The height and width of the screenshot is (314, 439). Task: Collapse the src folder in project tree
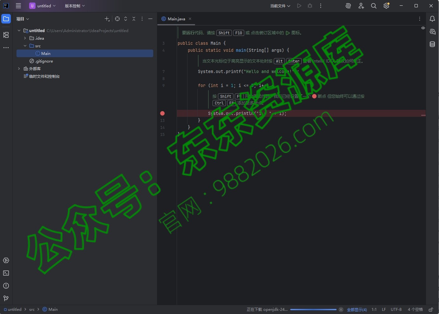[25, 46]
